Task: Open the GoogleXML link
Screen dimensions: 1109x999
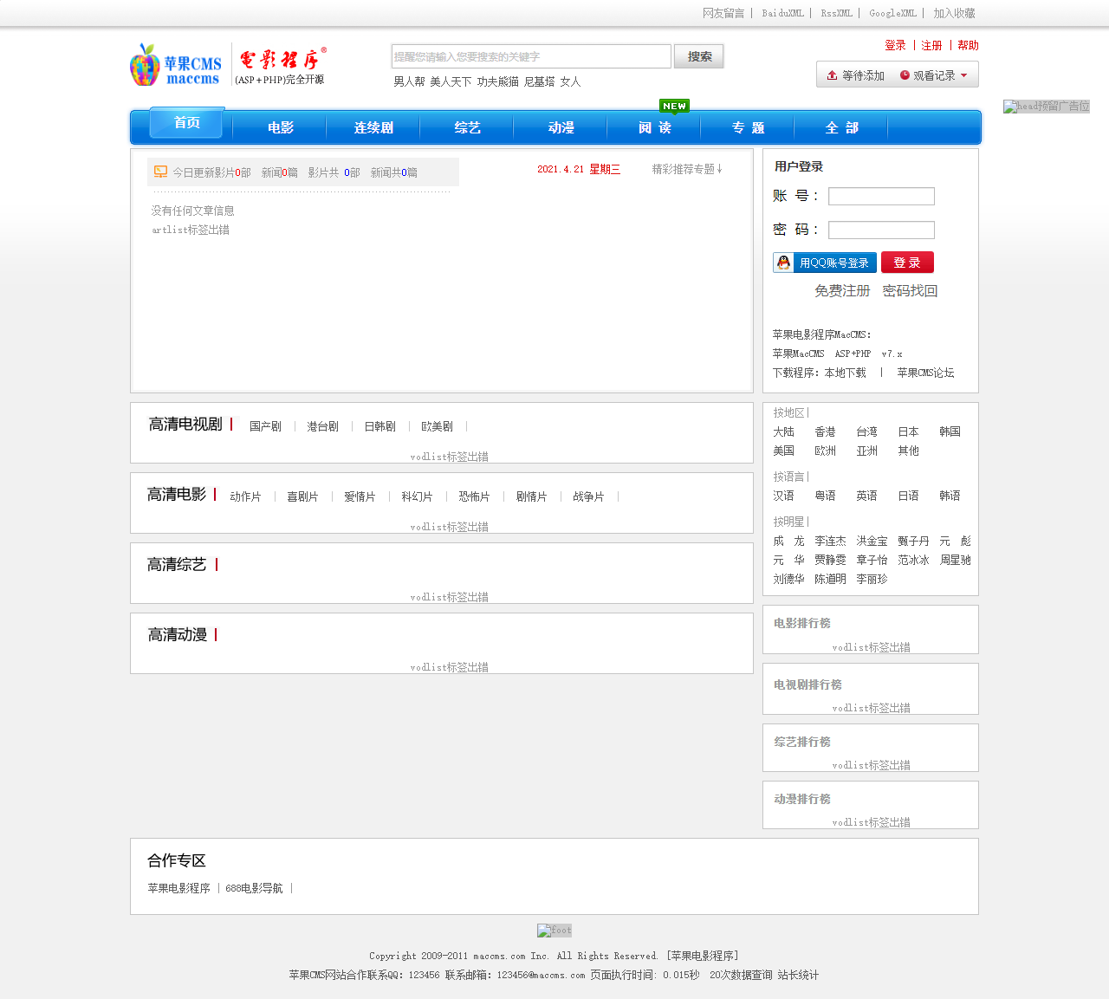Action: tap(893, 13)
